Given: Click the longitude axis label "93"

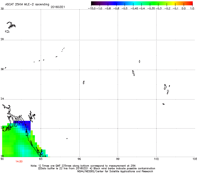Looking at the screenshot, I should click(41, 159).
